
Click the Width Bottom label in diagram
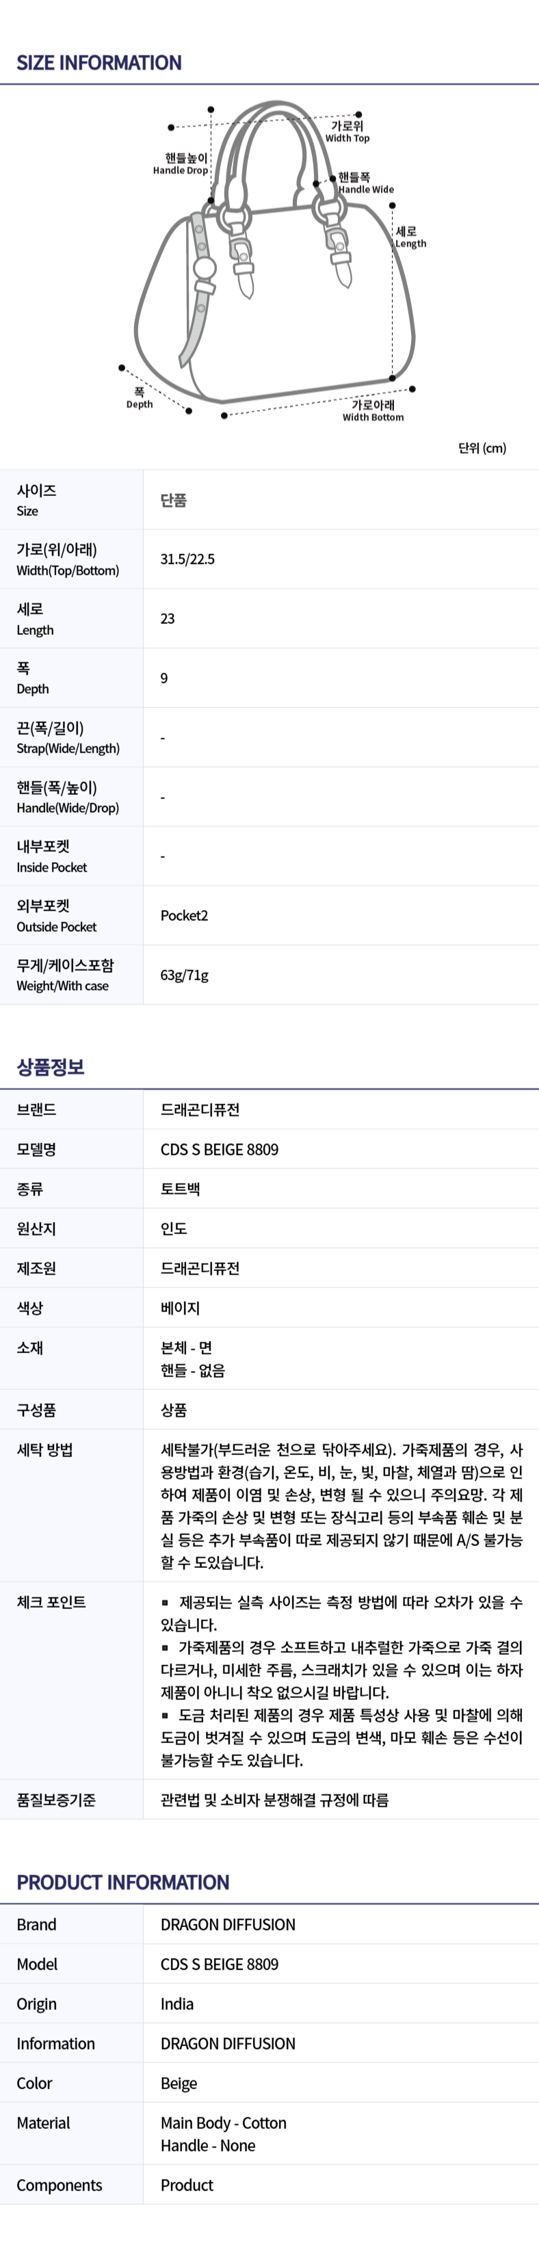pos(373,410)
